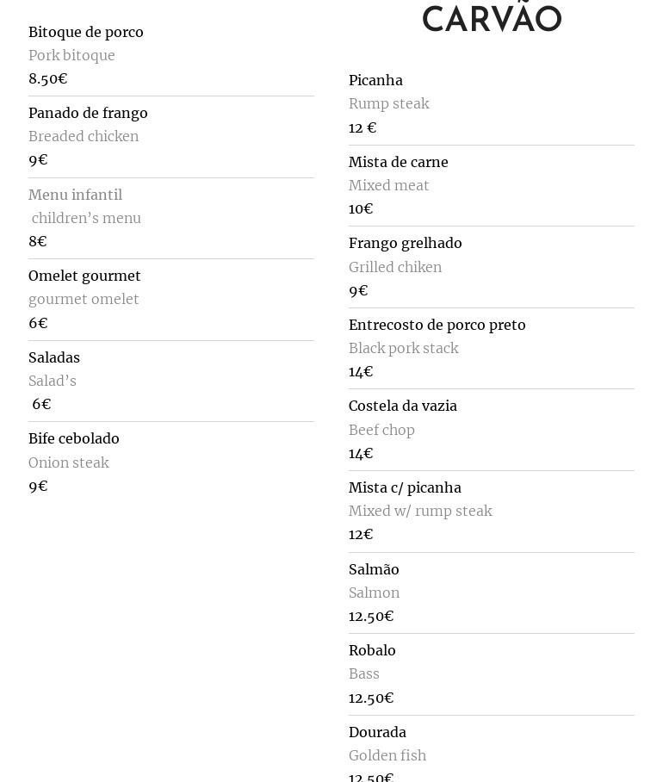Click the Mixed w/ rump steak description
The image size is (663, 782).
420,511
